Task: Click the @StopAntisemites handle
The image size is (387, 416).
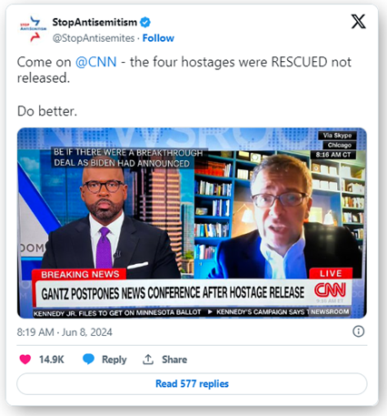Action: 94,38
